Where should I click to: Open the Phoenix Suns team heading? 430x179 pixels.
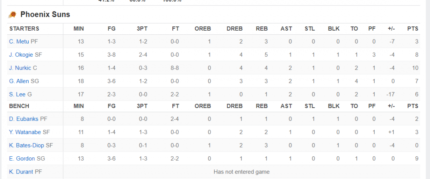point(45,14)
